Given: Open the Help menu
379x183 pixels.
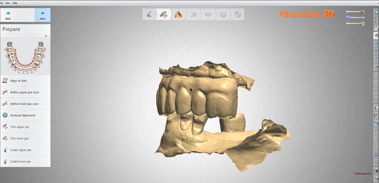Looking at the screenshot, I should click(x=15, y=3).
